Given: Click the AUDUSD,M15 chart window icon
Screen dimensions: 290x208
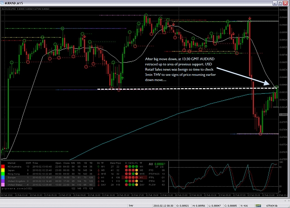Looking at the screenshot, I should [x=2, y=3].
